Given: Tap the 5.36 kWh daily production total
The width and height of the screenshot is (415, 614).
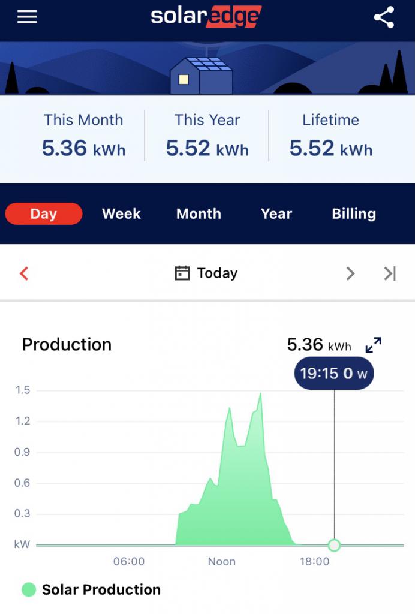Looking at the screenshot, I should (319, 345).
